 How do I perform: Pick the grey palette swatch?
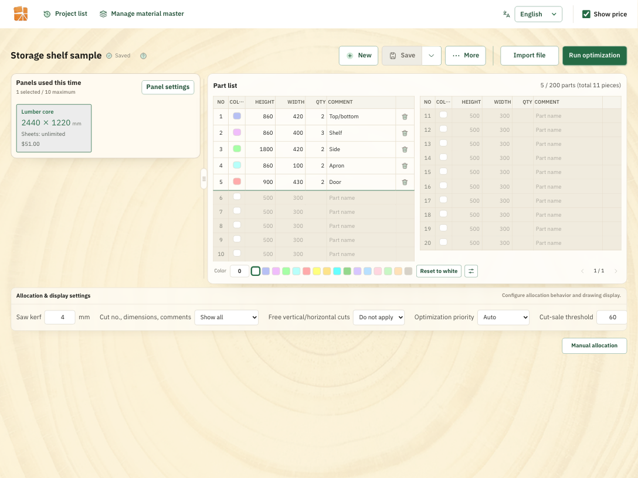click(x=409, y=271)
